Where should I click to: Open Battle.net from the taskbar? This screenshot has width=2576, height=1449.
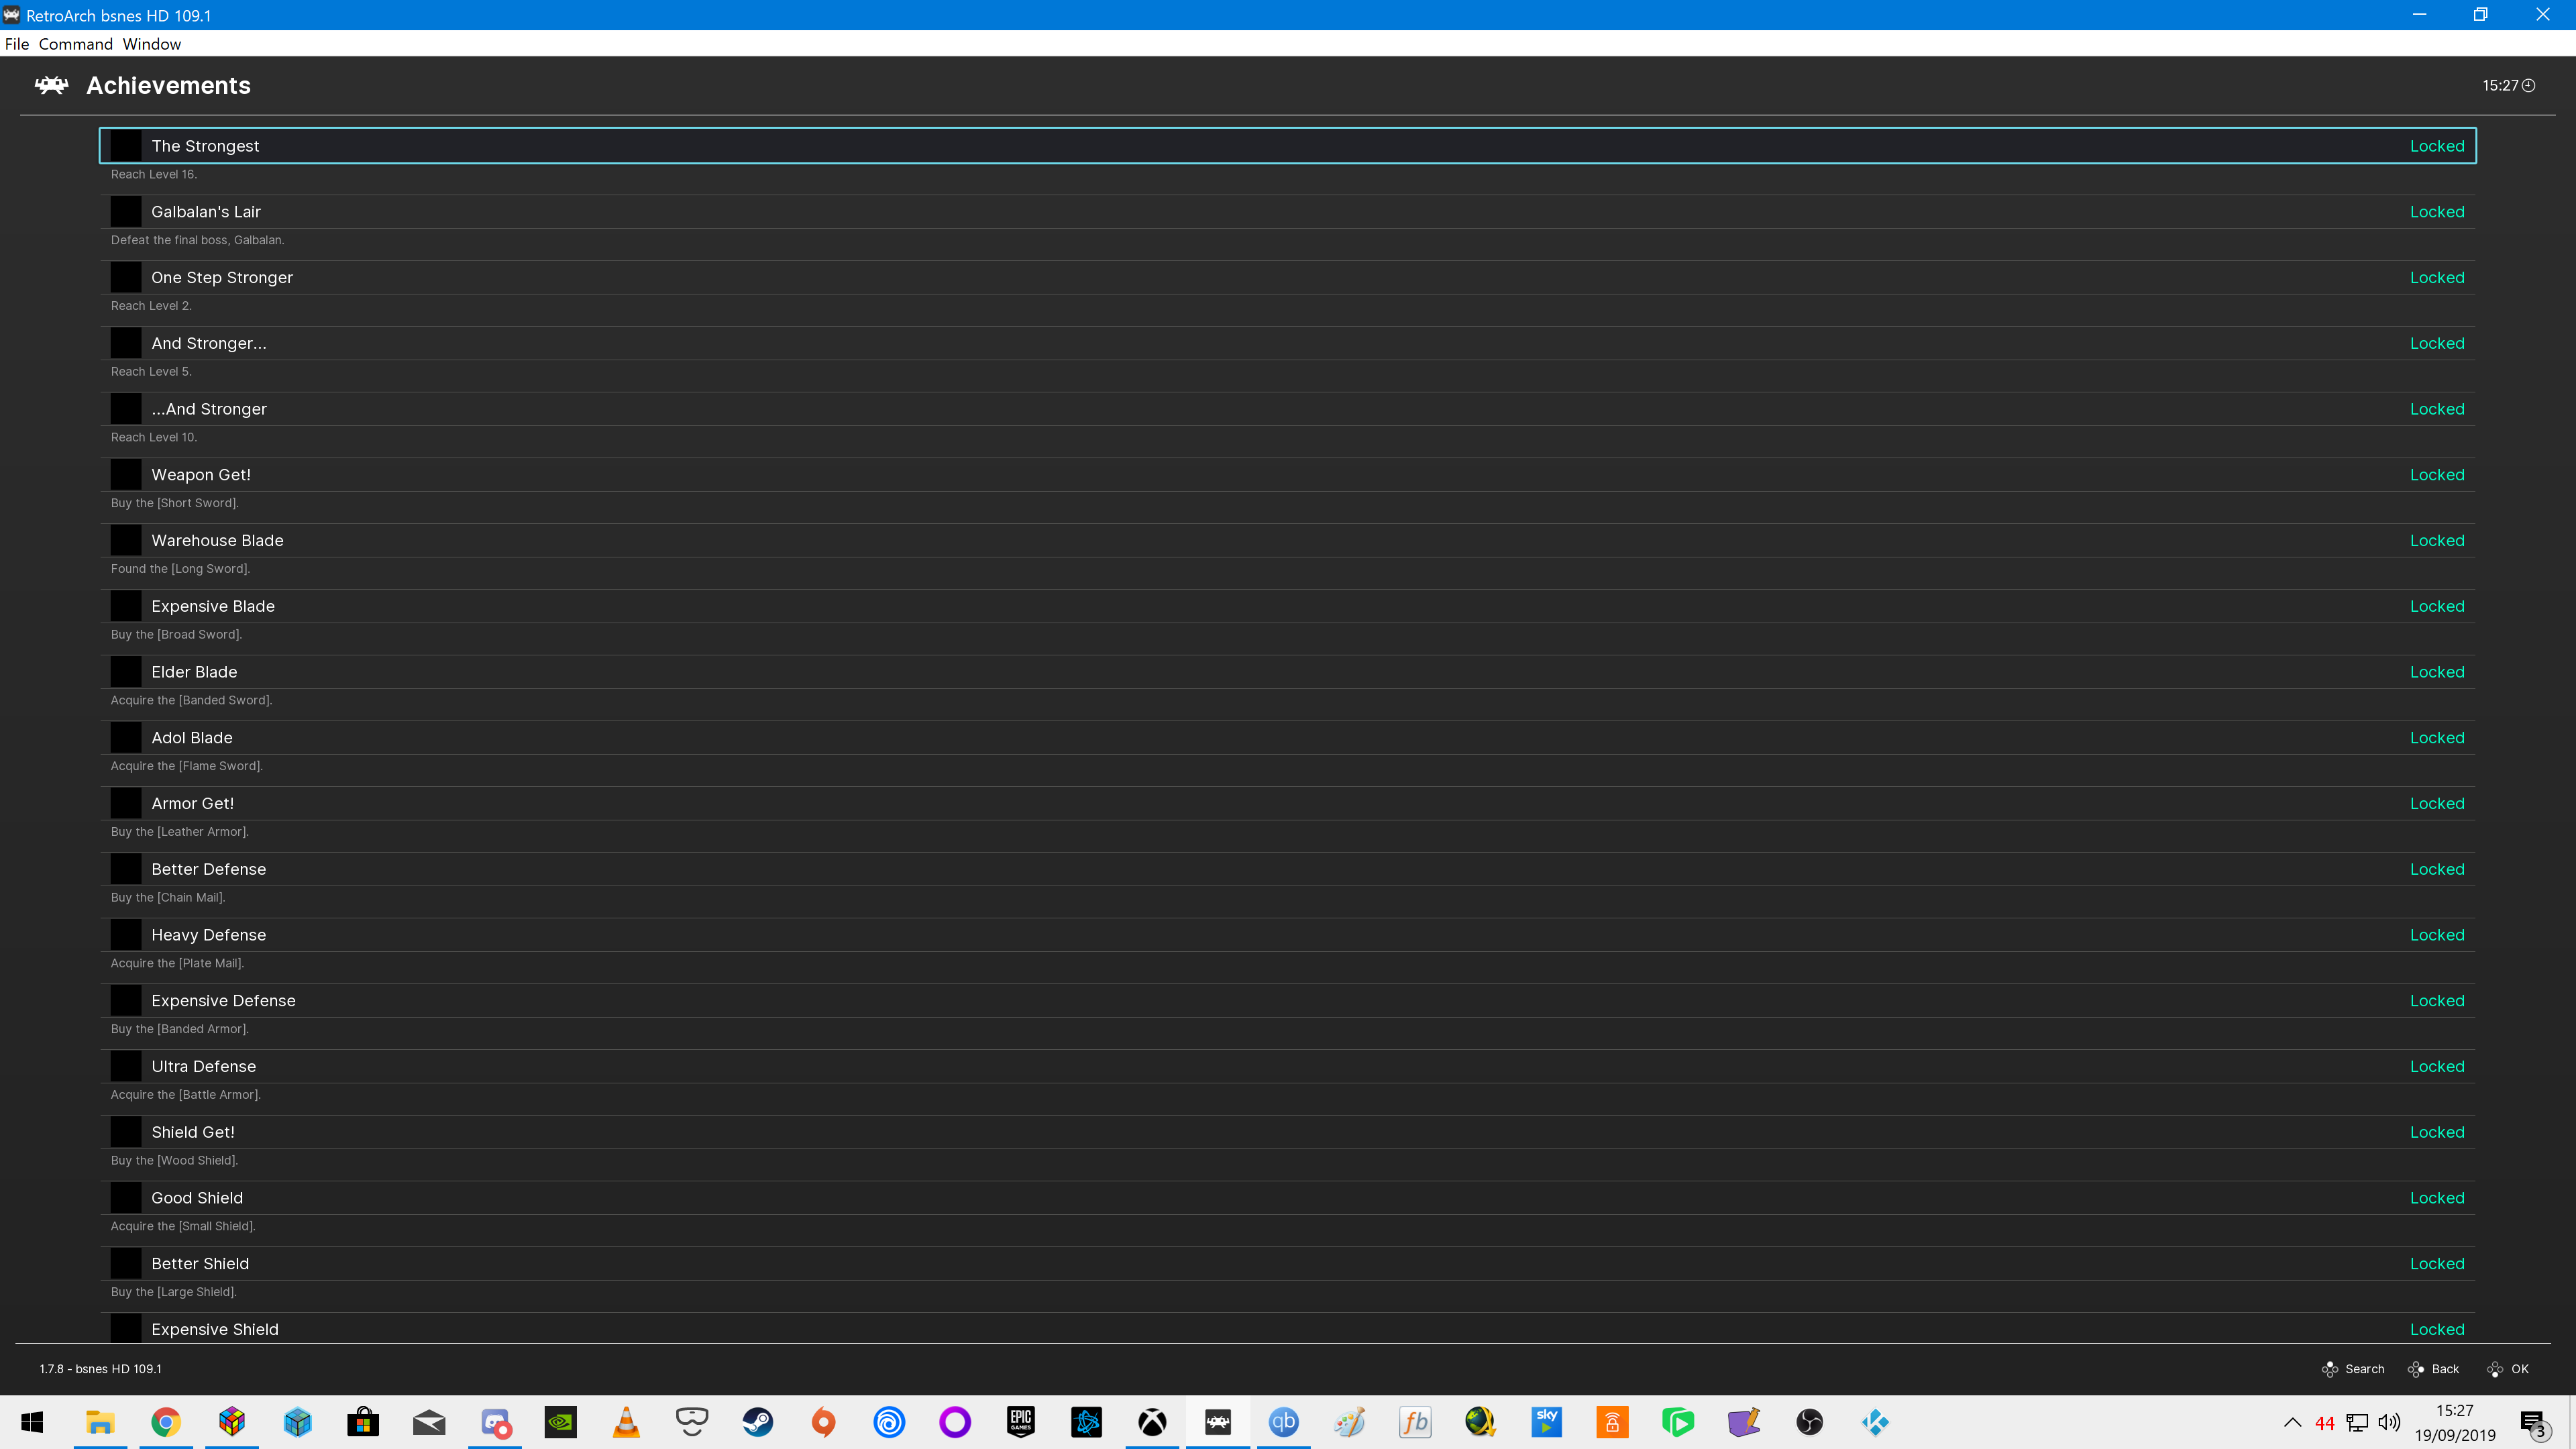coord(1086,1422)
